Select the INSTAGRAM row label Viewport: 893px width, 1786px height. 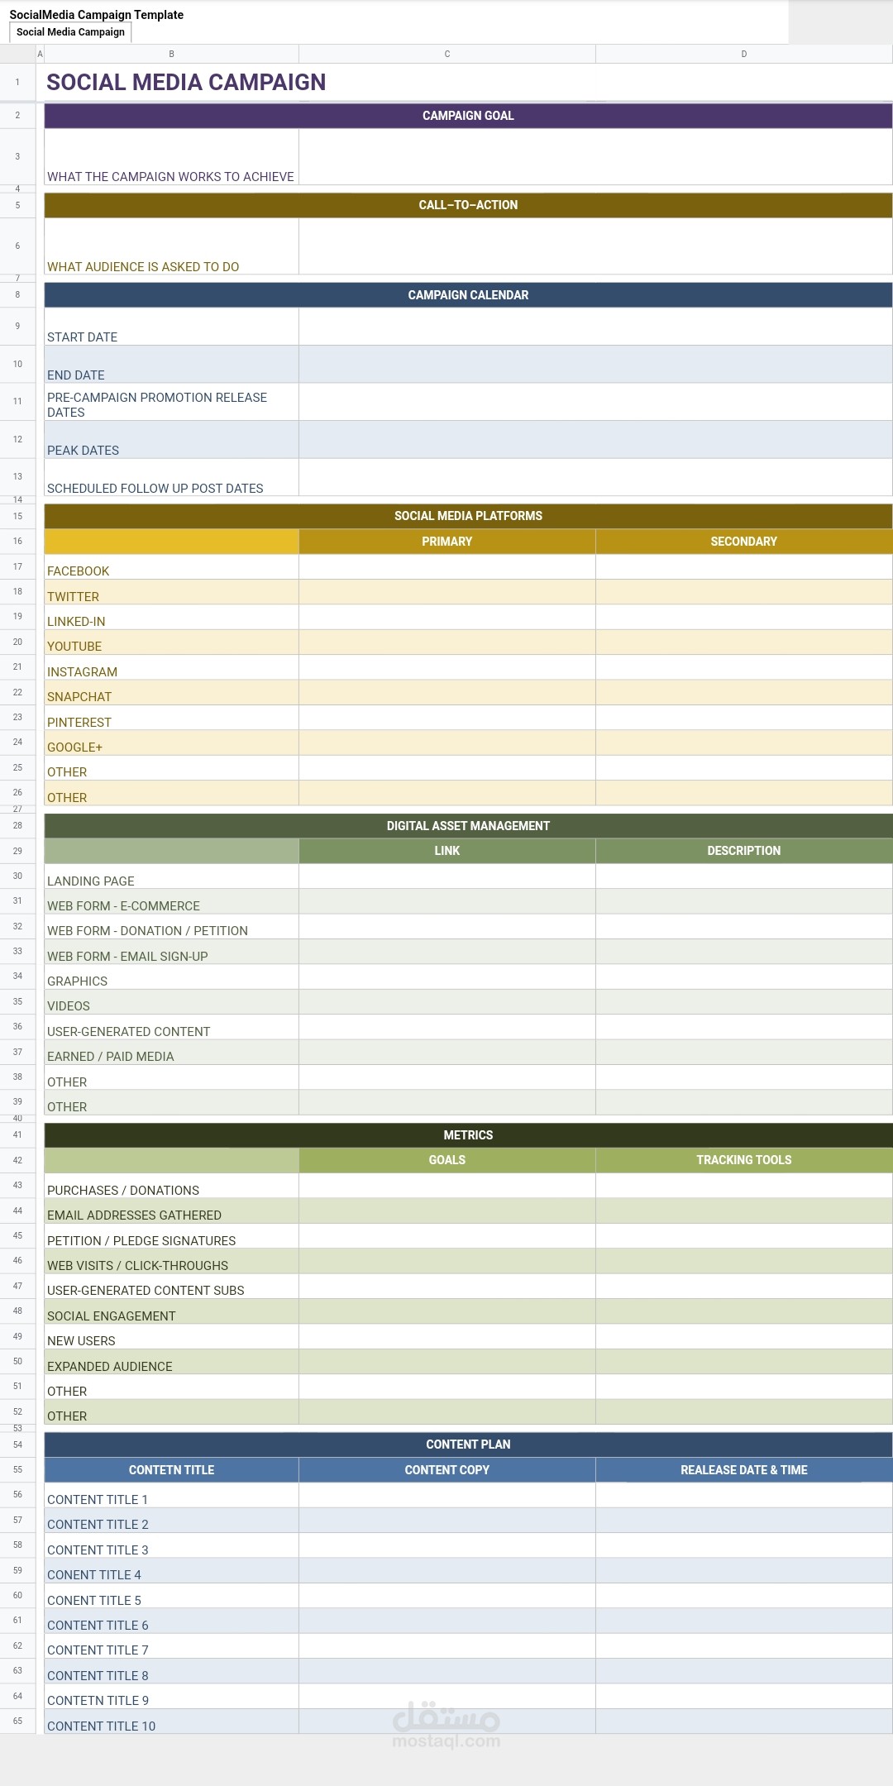[171, 667]
